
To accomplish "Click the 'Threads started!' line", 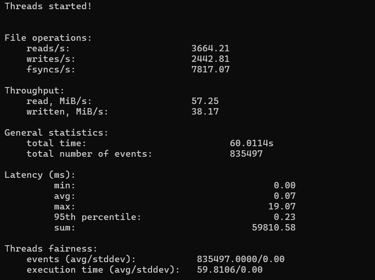I will pos(48,6).
